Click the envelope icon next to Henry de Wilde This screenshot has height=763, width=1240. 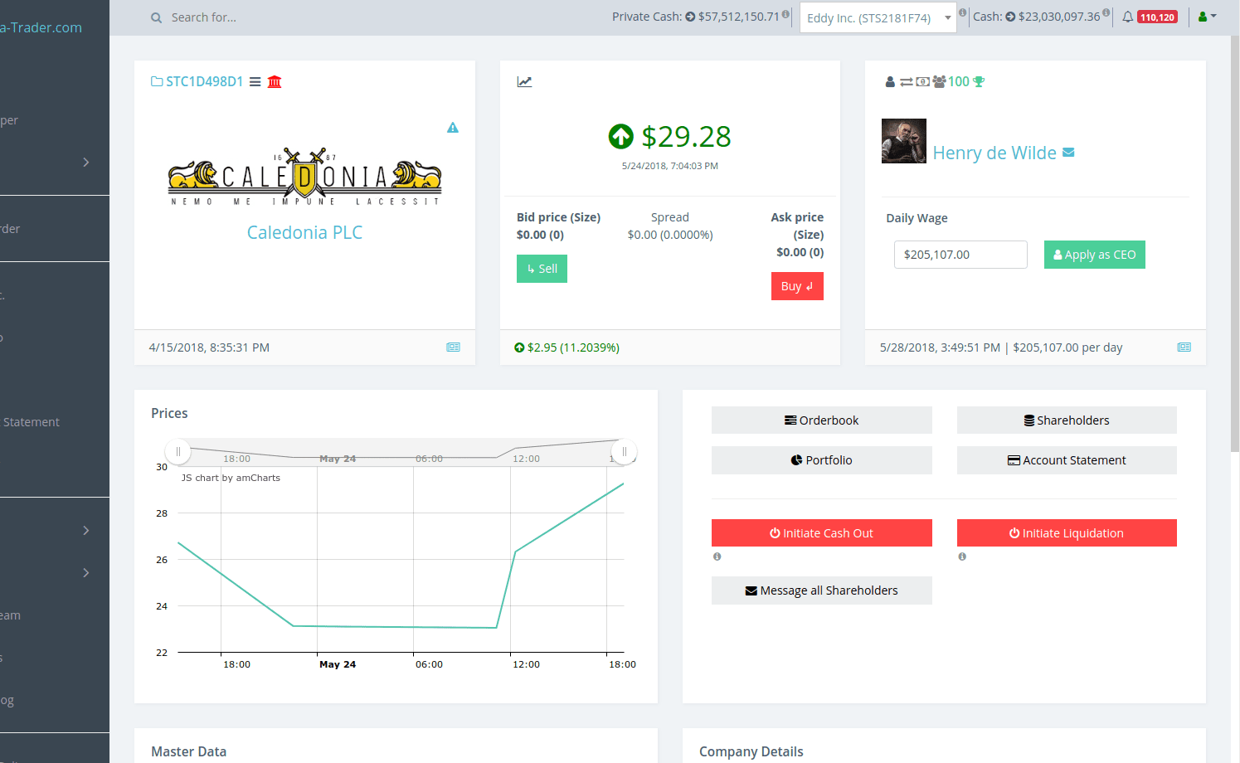point(1068,153)
